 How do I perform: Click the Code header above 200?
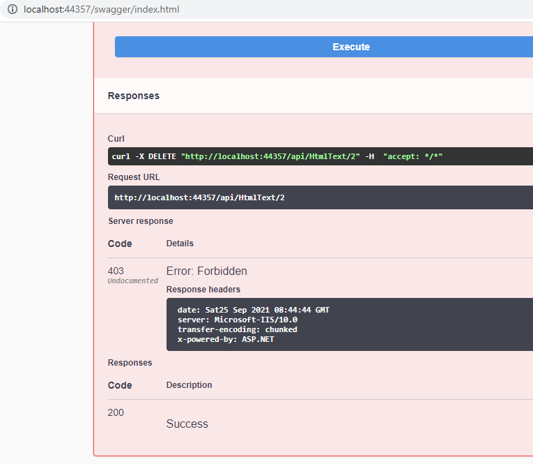[x=120, y=385]
